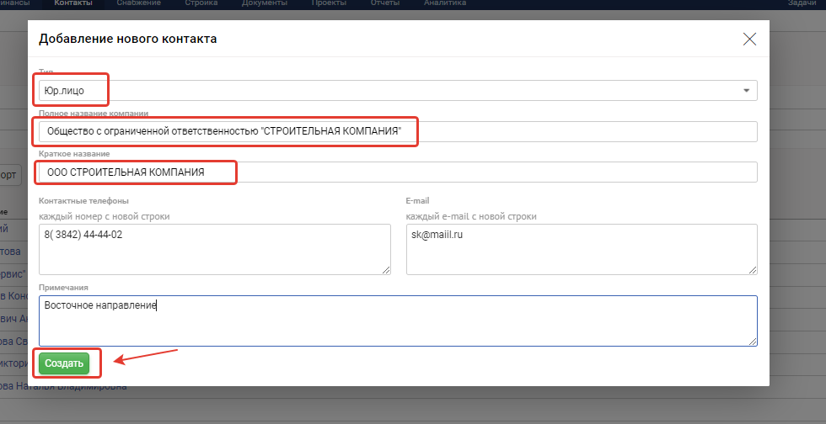Image resolution: width=826 pixels, height=424 pixels.
Task: Click the notes text area resize handle
Action: tap(754, 342)
